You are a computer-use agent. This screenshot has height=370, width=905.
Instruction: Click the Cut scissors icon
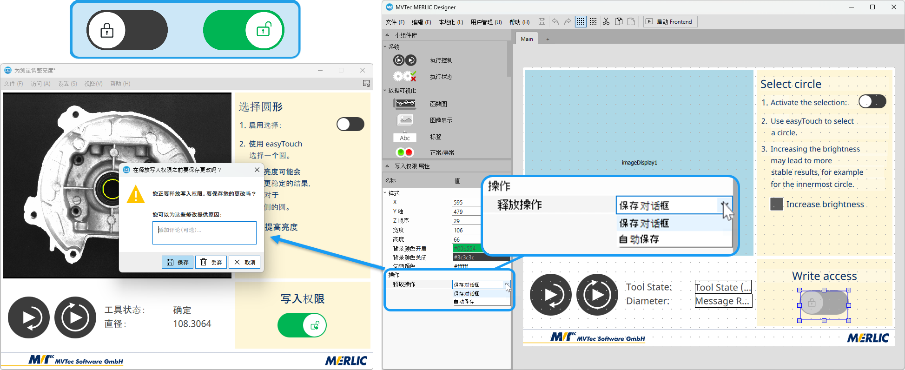[x=606, y=21]
